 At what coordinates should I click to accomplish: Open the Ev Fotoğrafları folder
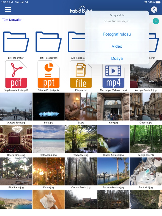pos(16,42)
